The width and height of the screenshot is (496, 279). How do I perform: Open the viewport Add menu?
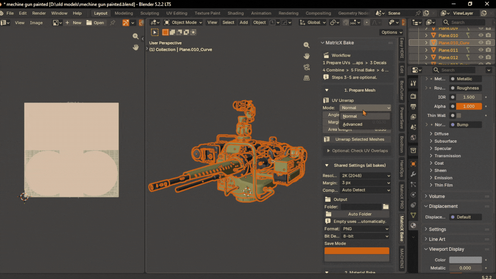coord(244,22)
